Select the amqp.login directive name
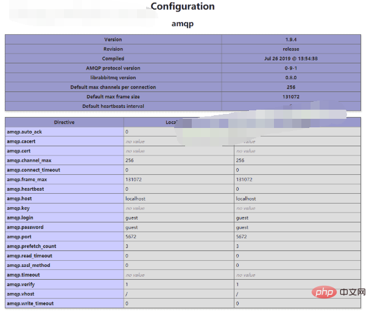The height and width of the screenshot is (312, 372). point(20,218)
